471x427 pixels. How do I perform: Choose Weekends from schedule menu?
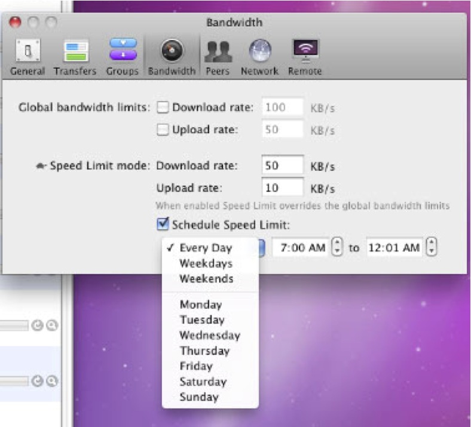pos(210,279)
